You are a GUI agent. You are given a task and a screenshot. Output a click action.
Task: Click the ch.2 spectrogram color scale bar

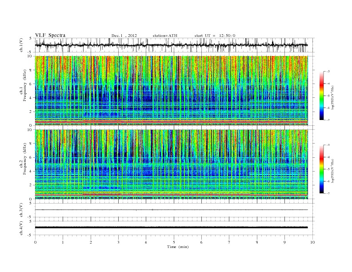pos(322,169)
